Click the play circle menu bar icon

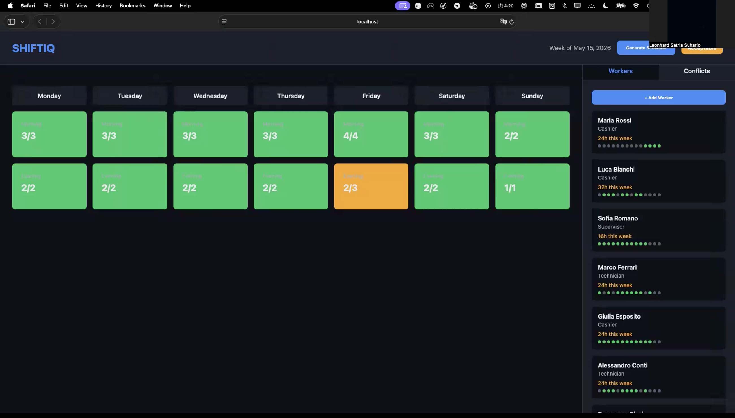488,6
